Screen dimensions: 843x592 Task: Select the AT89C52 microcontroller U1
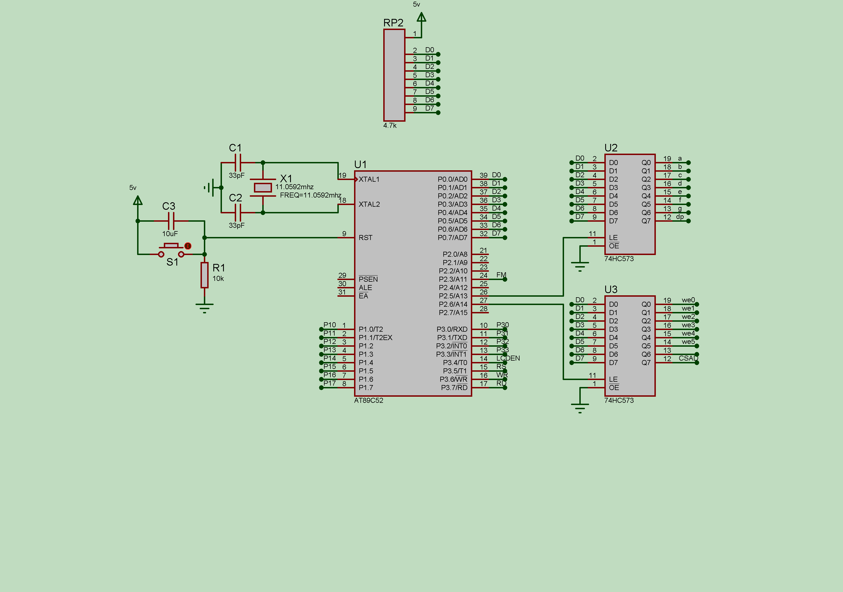[x=413, y=283]
